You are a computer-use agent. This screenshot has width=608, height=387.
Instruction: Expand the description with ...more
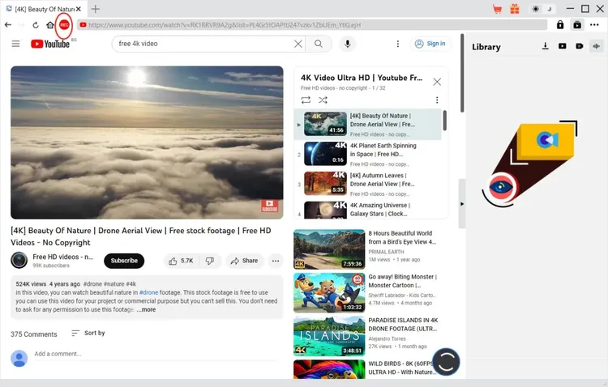[x=147, y=309]
